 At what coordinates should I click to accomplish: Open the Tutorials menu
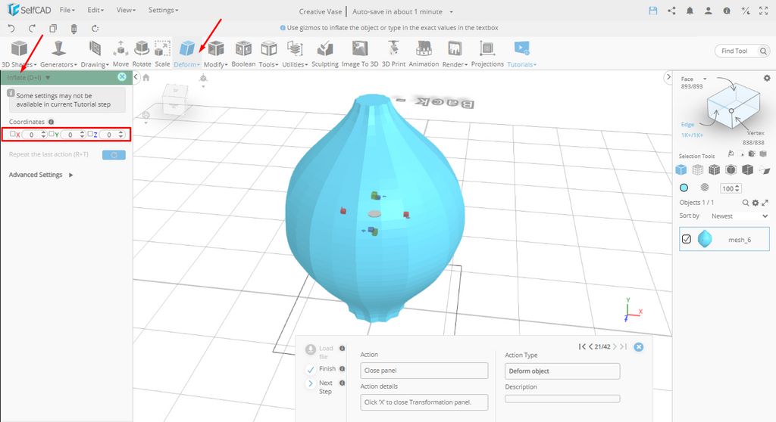[x=521, y=54]
